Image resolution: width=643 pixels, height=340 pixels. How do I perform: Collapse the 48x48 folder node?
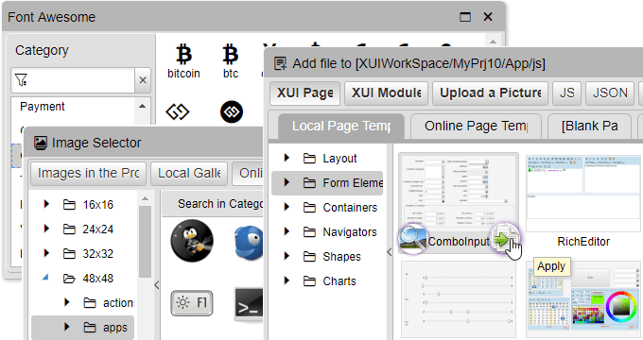point(45,278)
